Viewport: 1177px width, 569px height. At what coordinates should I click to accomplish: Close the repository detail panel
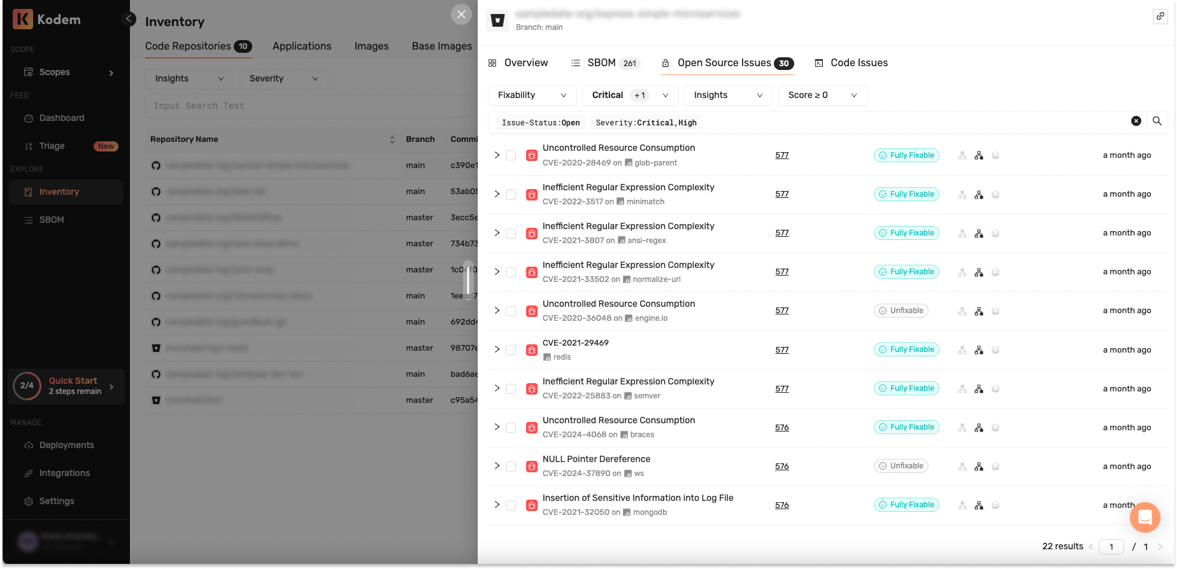click(461, 14)
